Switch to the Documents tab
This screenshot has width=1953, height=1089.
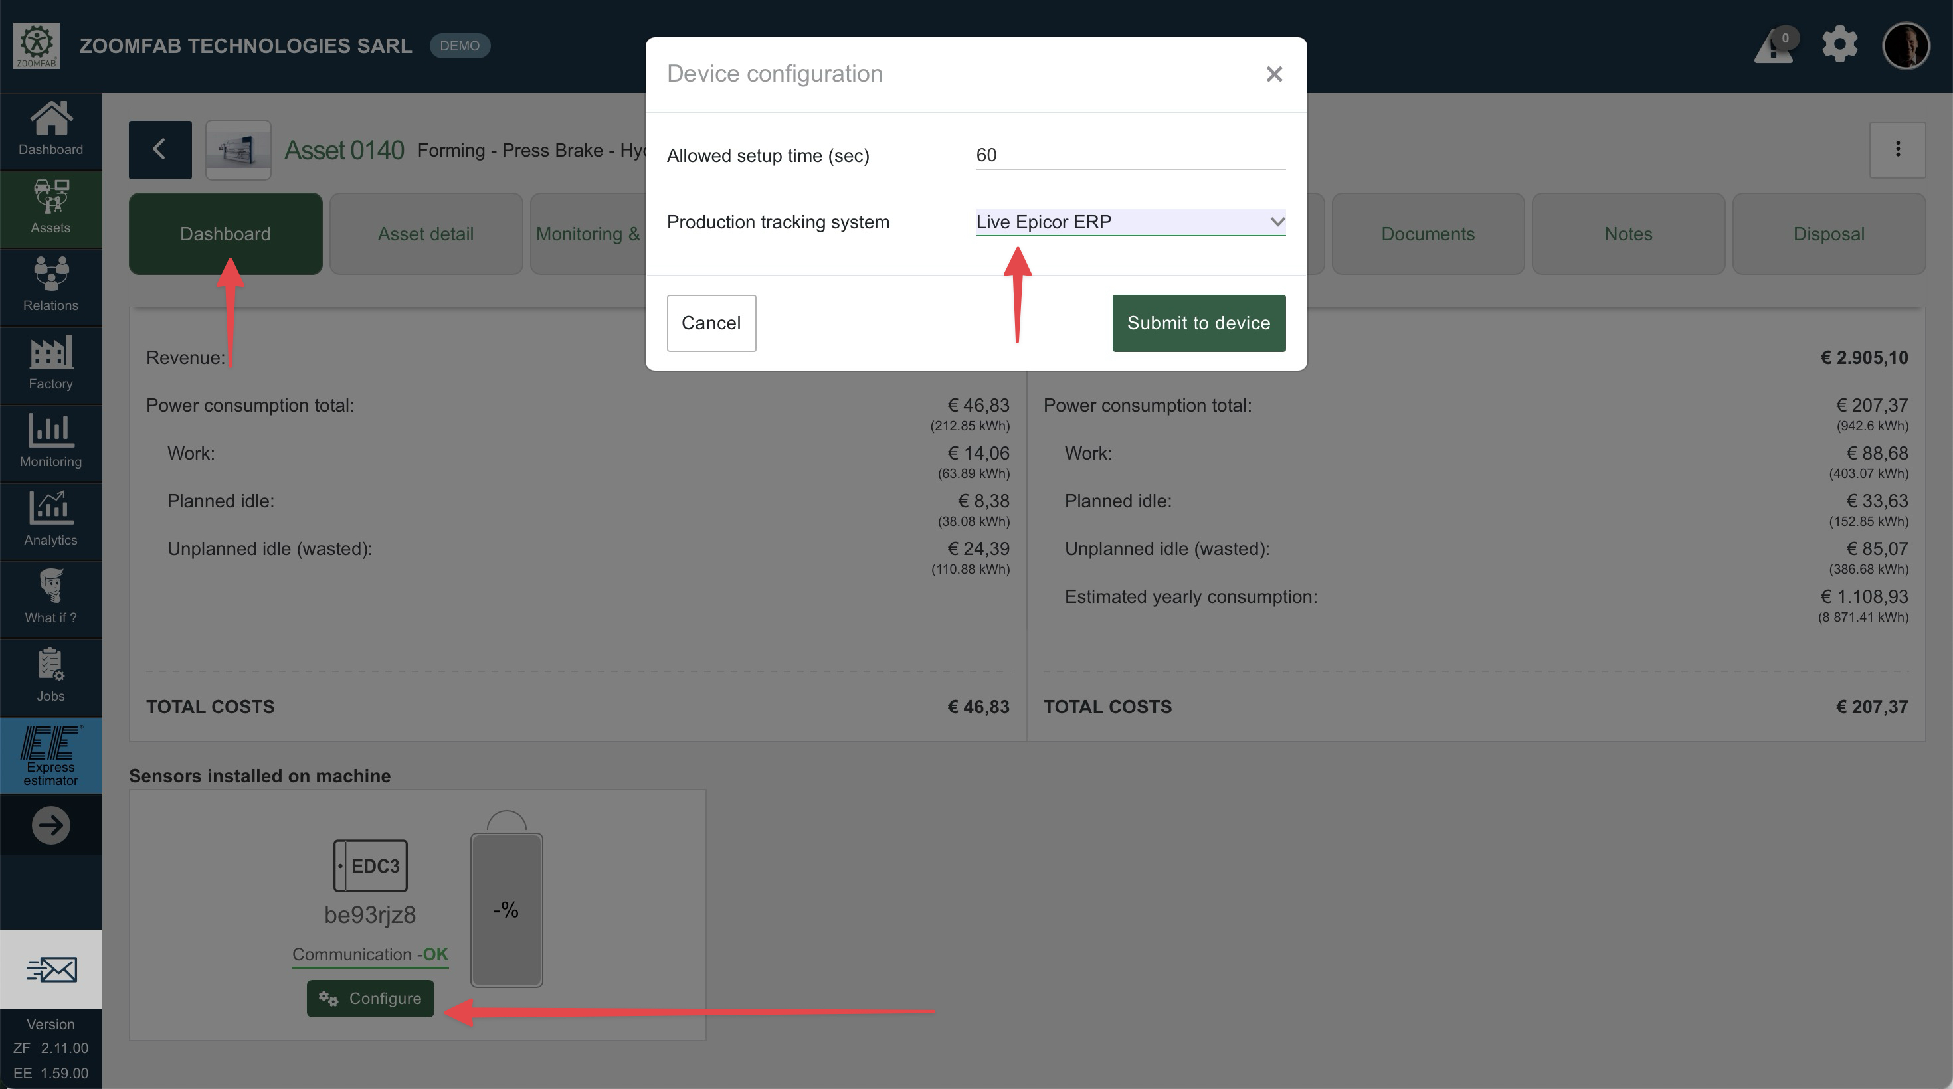pyautogui.click(x=1428, y=234)
